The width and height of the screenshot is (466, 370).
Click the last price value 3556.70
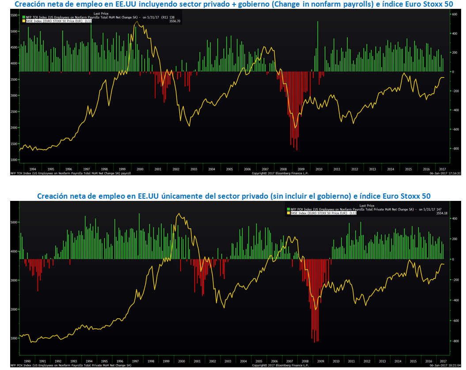(175, 21)
